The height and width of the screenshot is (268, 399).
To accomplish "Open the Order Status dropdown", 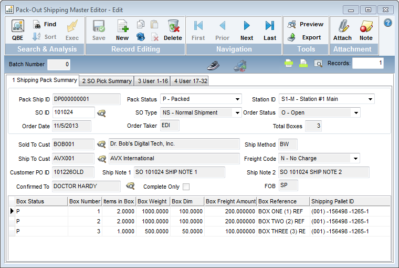I will coord(356,112).
